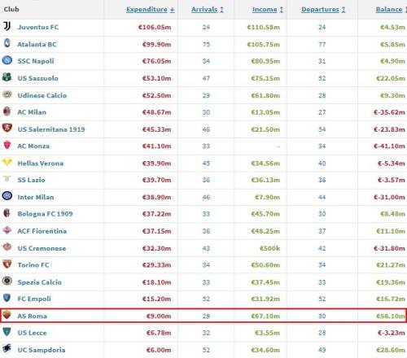Click the SS Lazio club crest
407x358 pixels.
tap(7, 179)
